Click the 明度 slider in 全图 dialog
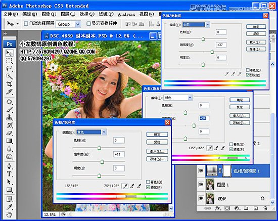Screen dimensions: 278x221 pyautogui.click(x=203, y=65)
